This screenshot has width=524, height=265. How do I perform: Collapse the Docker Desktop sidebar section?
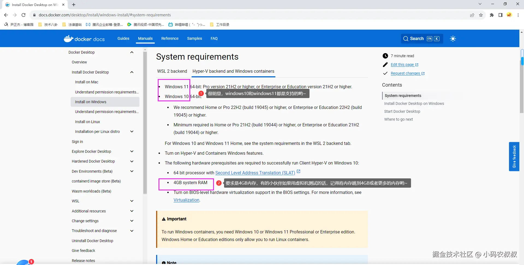132,52
